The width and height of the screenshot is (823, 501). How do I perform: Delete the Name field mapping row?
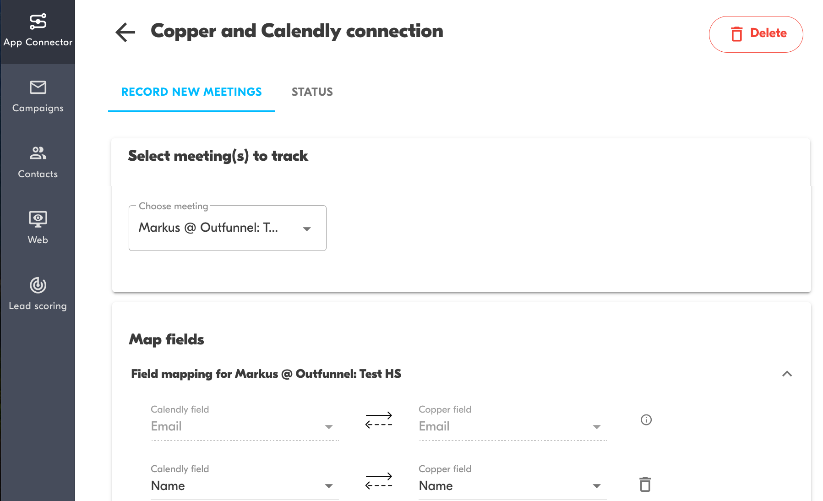pos(645,484)
